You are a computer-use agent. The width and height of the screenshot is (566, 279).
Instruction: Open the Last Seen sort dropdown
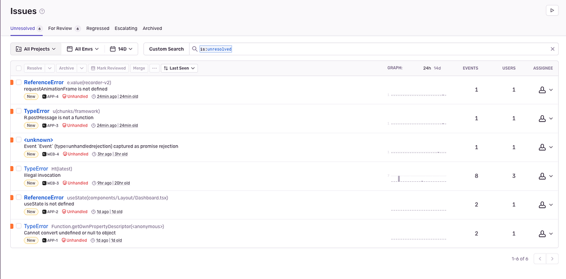click(x=179, y=68)
